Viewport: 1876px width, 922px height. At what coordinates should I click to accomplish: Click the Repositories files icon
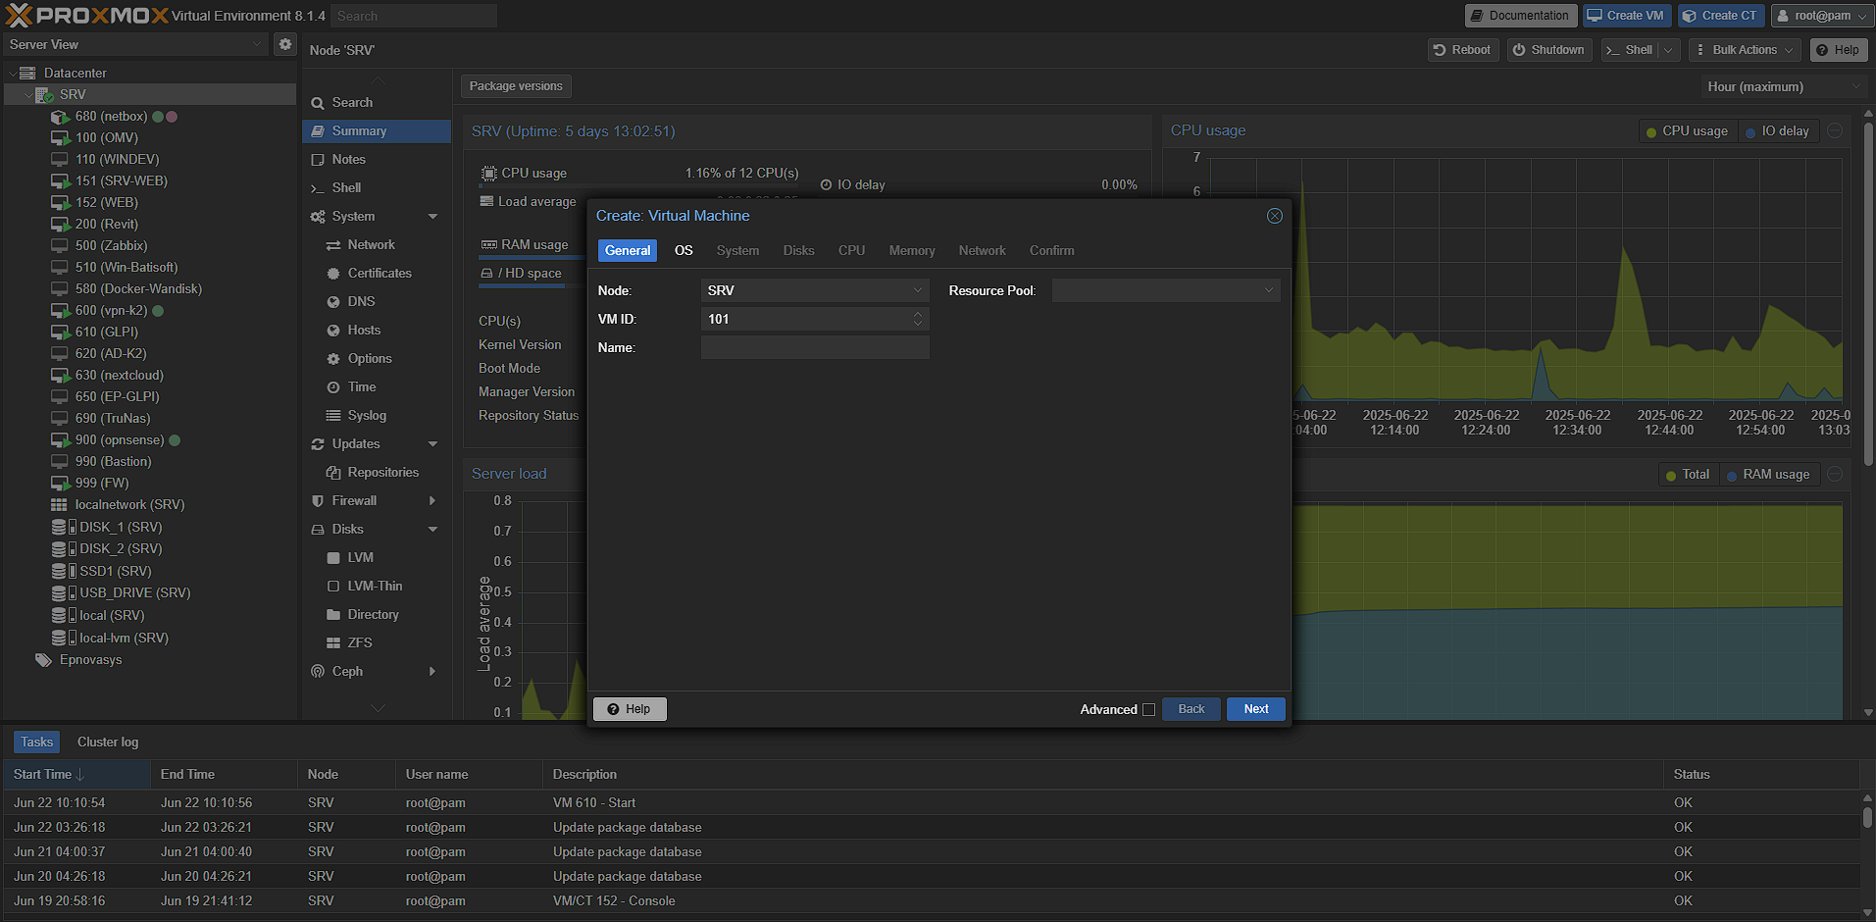point(333,473)
